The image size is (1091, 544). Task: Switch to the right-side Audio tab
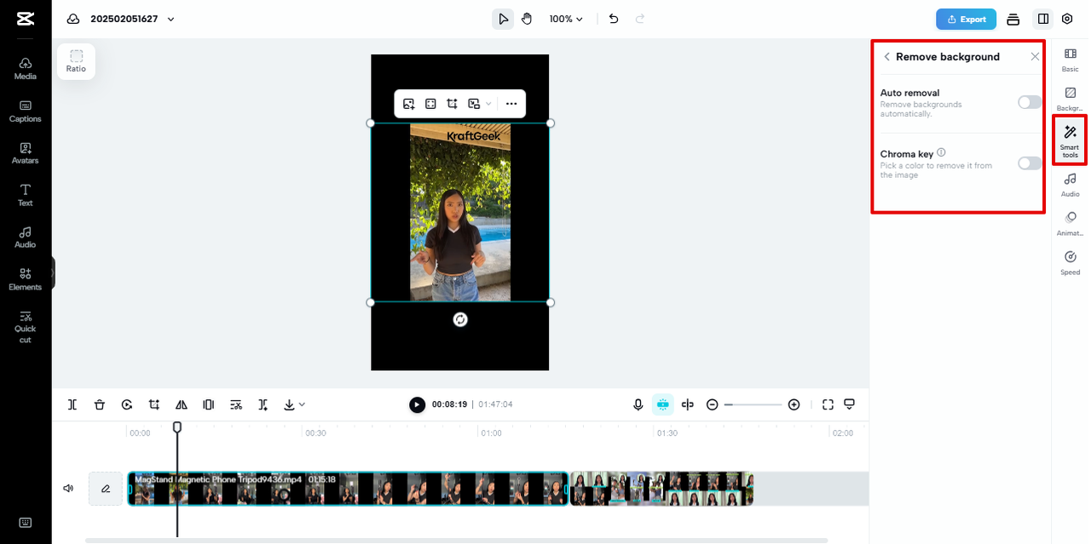click(x=1070, y=185)
